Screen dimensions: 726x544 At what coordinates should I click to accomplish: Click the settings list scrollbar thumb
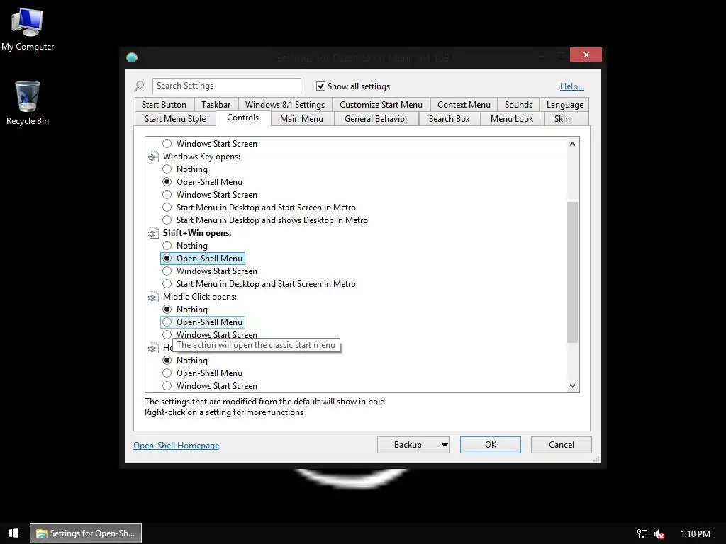573,273
